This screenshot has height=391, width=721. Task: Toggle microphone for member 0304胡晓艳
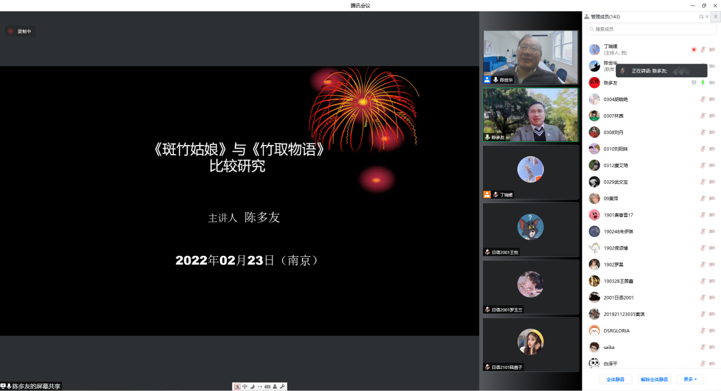pos(703,99)
